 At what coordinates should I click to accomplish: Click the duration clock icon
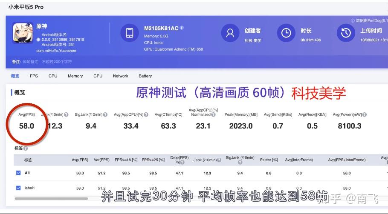point(286,33)
